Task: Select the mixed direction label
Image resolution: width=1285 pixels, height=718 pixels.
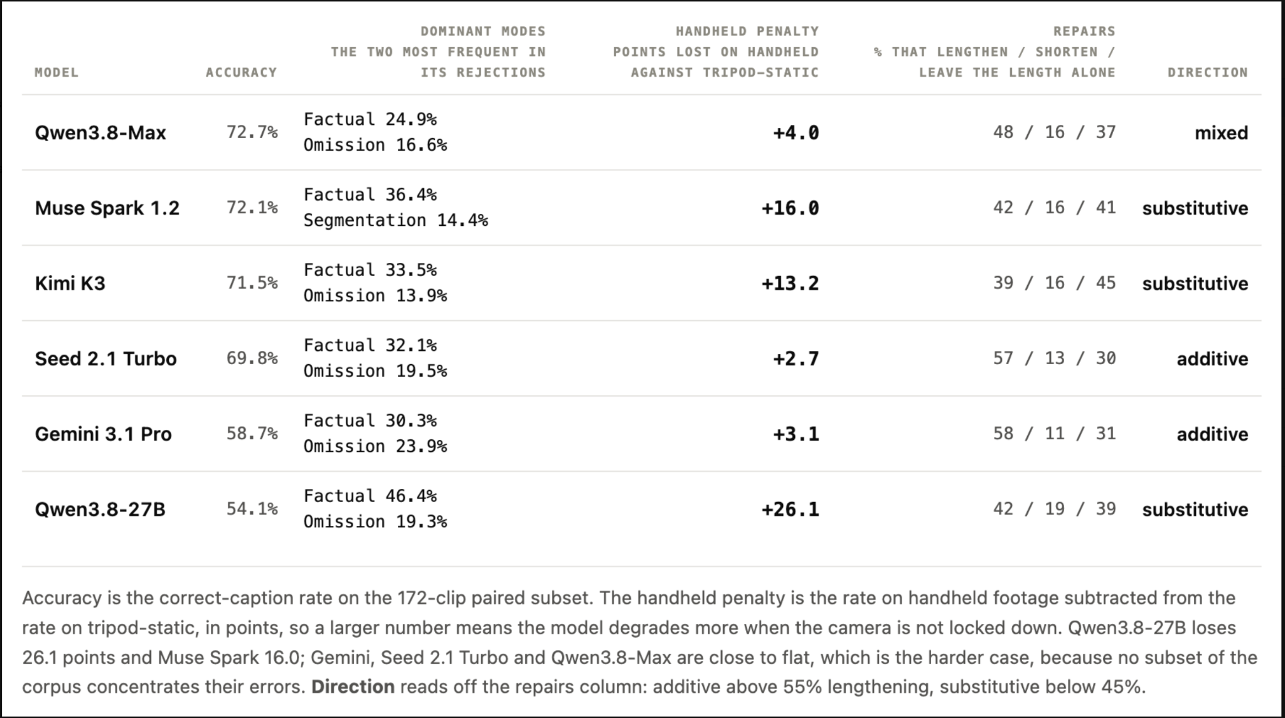Action: pyautogui.click(x=1222, y=132)
